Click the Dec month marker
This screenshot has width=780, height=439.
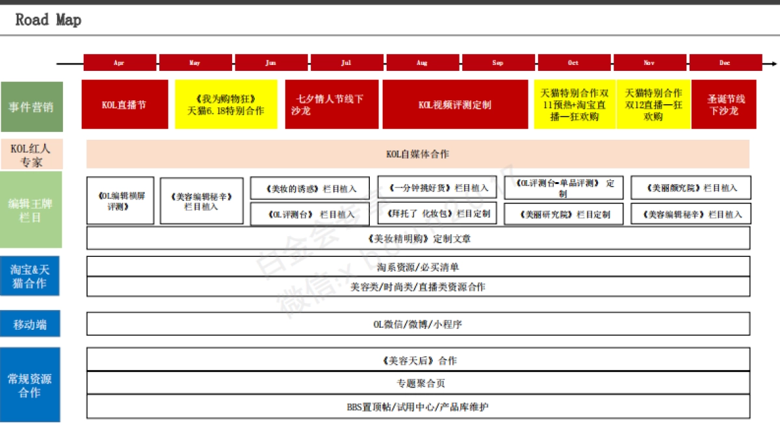point(725,63)
